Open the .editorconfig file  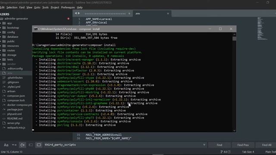tap(15, 69)
